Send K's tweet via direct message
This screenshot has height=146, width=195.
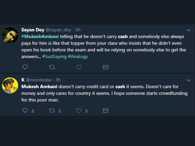[105, 111]
